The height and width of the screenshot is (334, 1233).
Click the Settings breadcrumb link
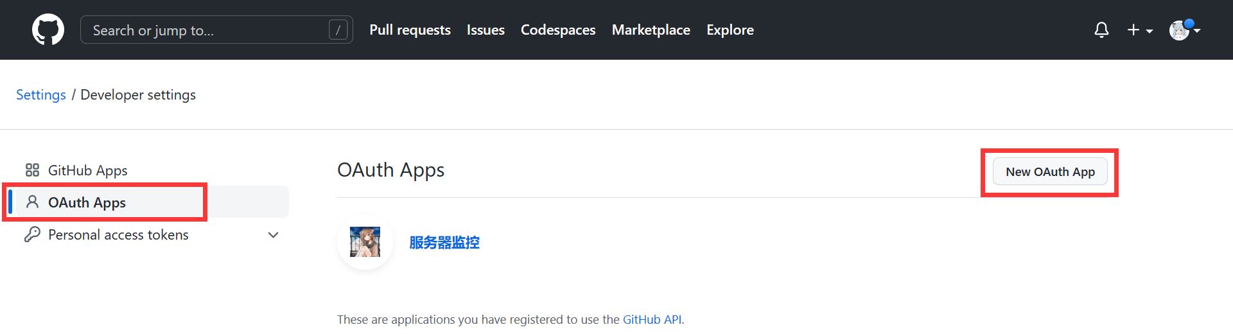coord(40,95)
